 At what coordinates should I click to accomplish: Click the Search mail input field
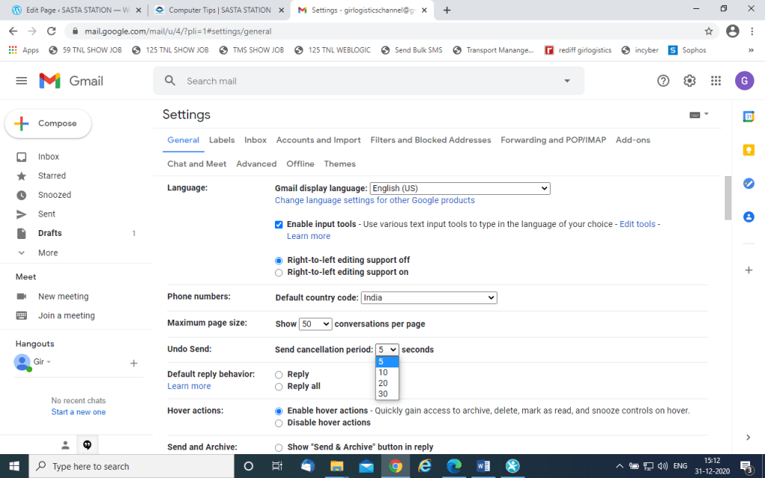tap(366, 81)
